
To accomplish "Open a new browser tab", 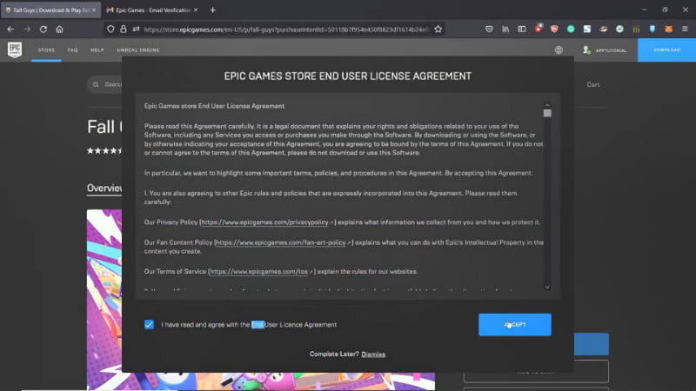I will tap(212, 10).
